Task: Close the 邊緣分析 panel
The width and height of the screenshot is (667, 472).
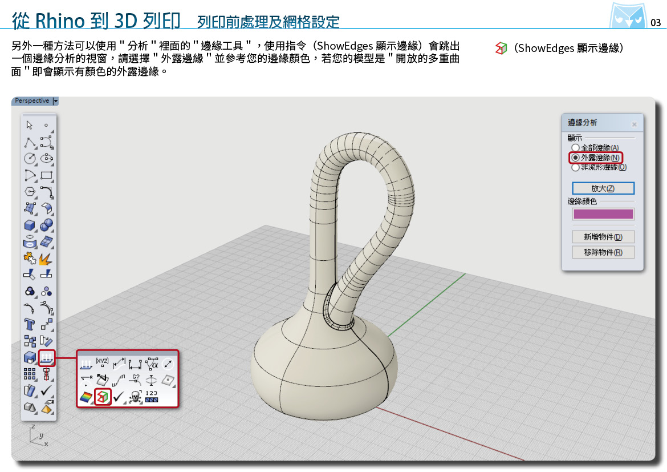Action: [635, 124]
